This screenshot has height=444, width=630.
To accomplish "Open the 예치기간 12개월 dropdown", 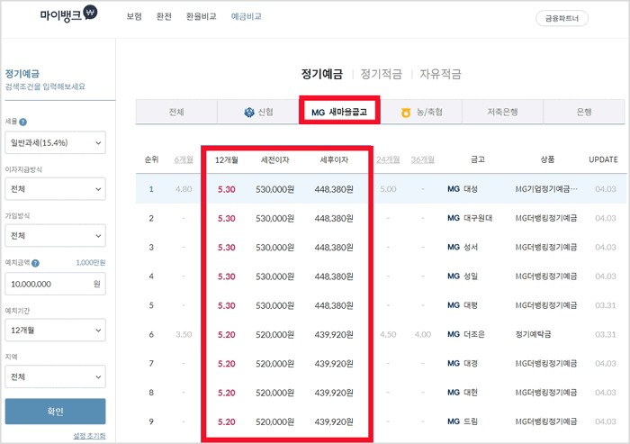I will click(56, 331).
